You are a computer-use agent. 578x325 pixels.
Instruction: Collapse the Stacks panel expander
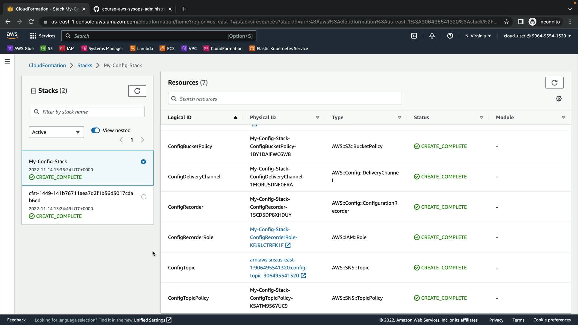click(x=33, y=91)
